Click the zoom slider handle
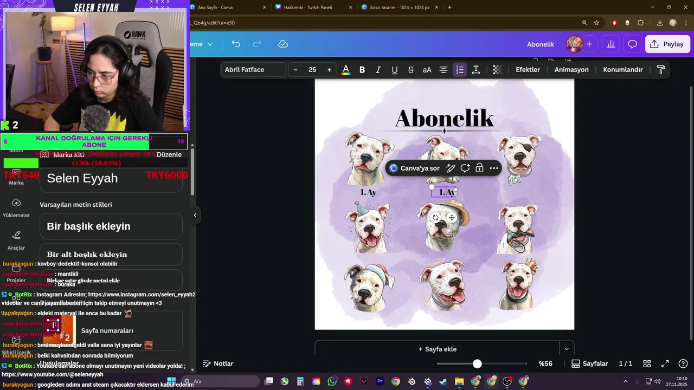694x390 pixels. click(x=477, y=364)
